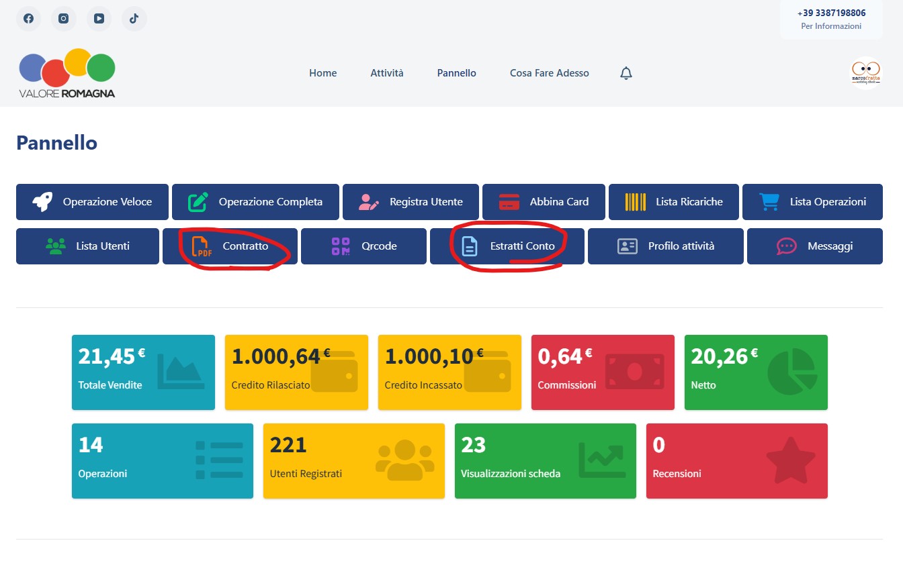Open the Contratto PDF button
The height and width of the screenshot is (563, 903).
click(x=230, y=246)
